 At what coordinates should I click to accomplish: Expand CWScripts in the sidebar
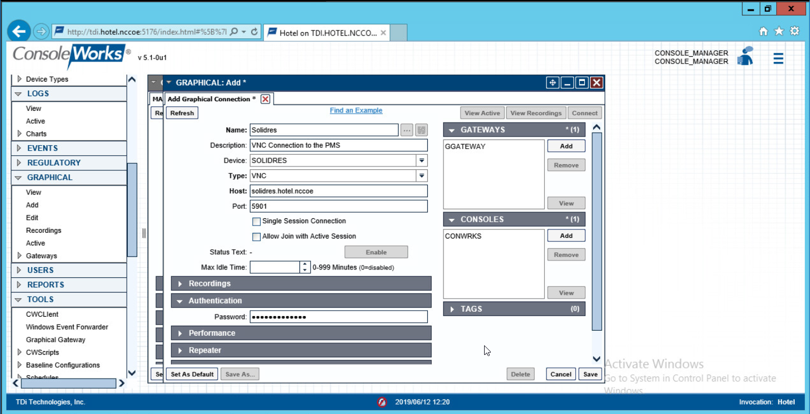[x=20, y=353]
